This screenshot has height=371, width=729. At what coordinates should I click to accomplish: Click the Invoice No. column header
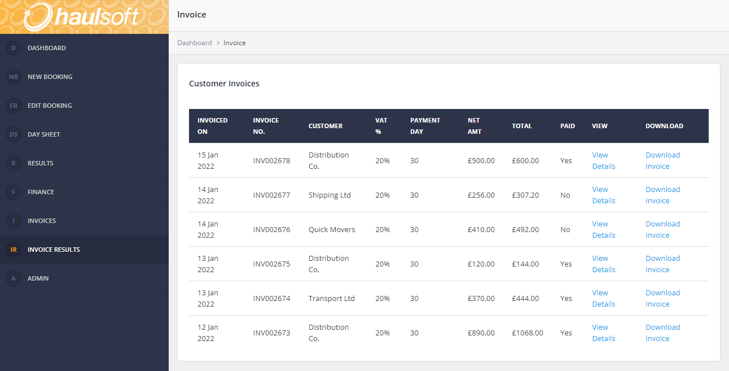point(266,126)
